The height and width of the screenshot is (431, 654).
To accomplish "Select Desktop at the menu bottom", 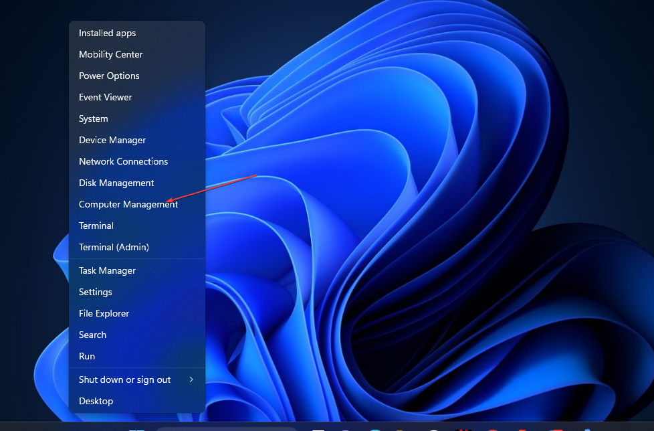I will pos(96,401).
